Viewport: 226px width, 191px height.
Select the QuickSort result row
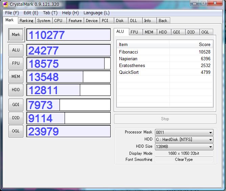point(165,72)
